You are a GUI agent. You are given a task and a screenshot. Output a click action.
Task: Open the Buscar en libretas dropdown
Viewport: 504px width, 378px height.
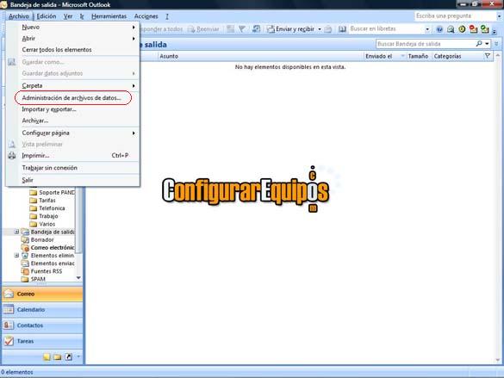pyautogui.click(x=427, y=29)
